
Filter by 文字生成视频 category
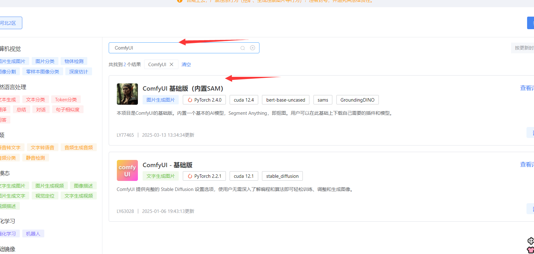pos(79,196)
